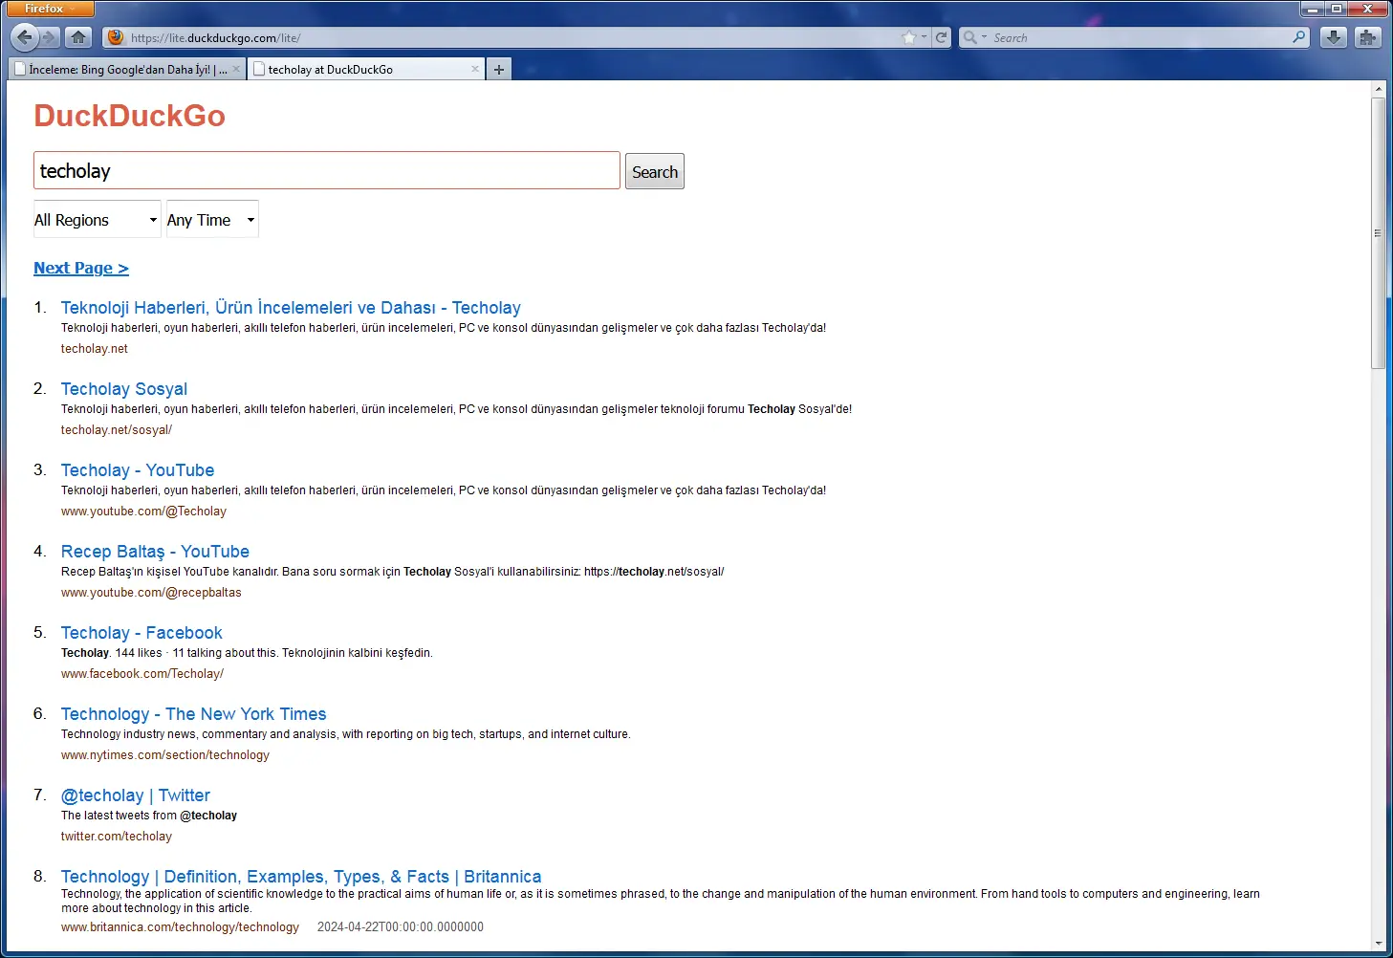Go to Next Page of results
Viewport: 1393px width, 958px height.
81,268
